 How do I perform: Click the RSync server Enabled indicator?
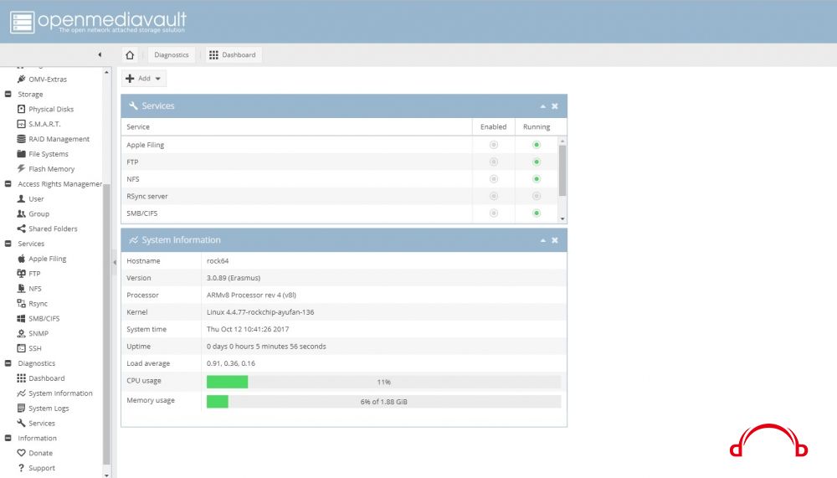click(x=494, y=196)
